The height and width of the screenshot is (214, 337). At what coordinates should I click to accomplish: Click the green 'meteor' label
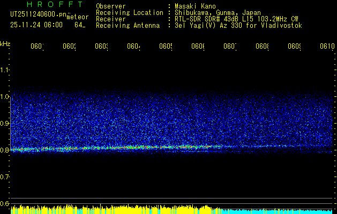pyautogui.click(x=78, y=17)
